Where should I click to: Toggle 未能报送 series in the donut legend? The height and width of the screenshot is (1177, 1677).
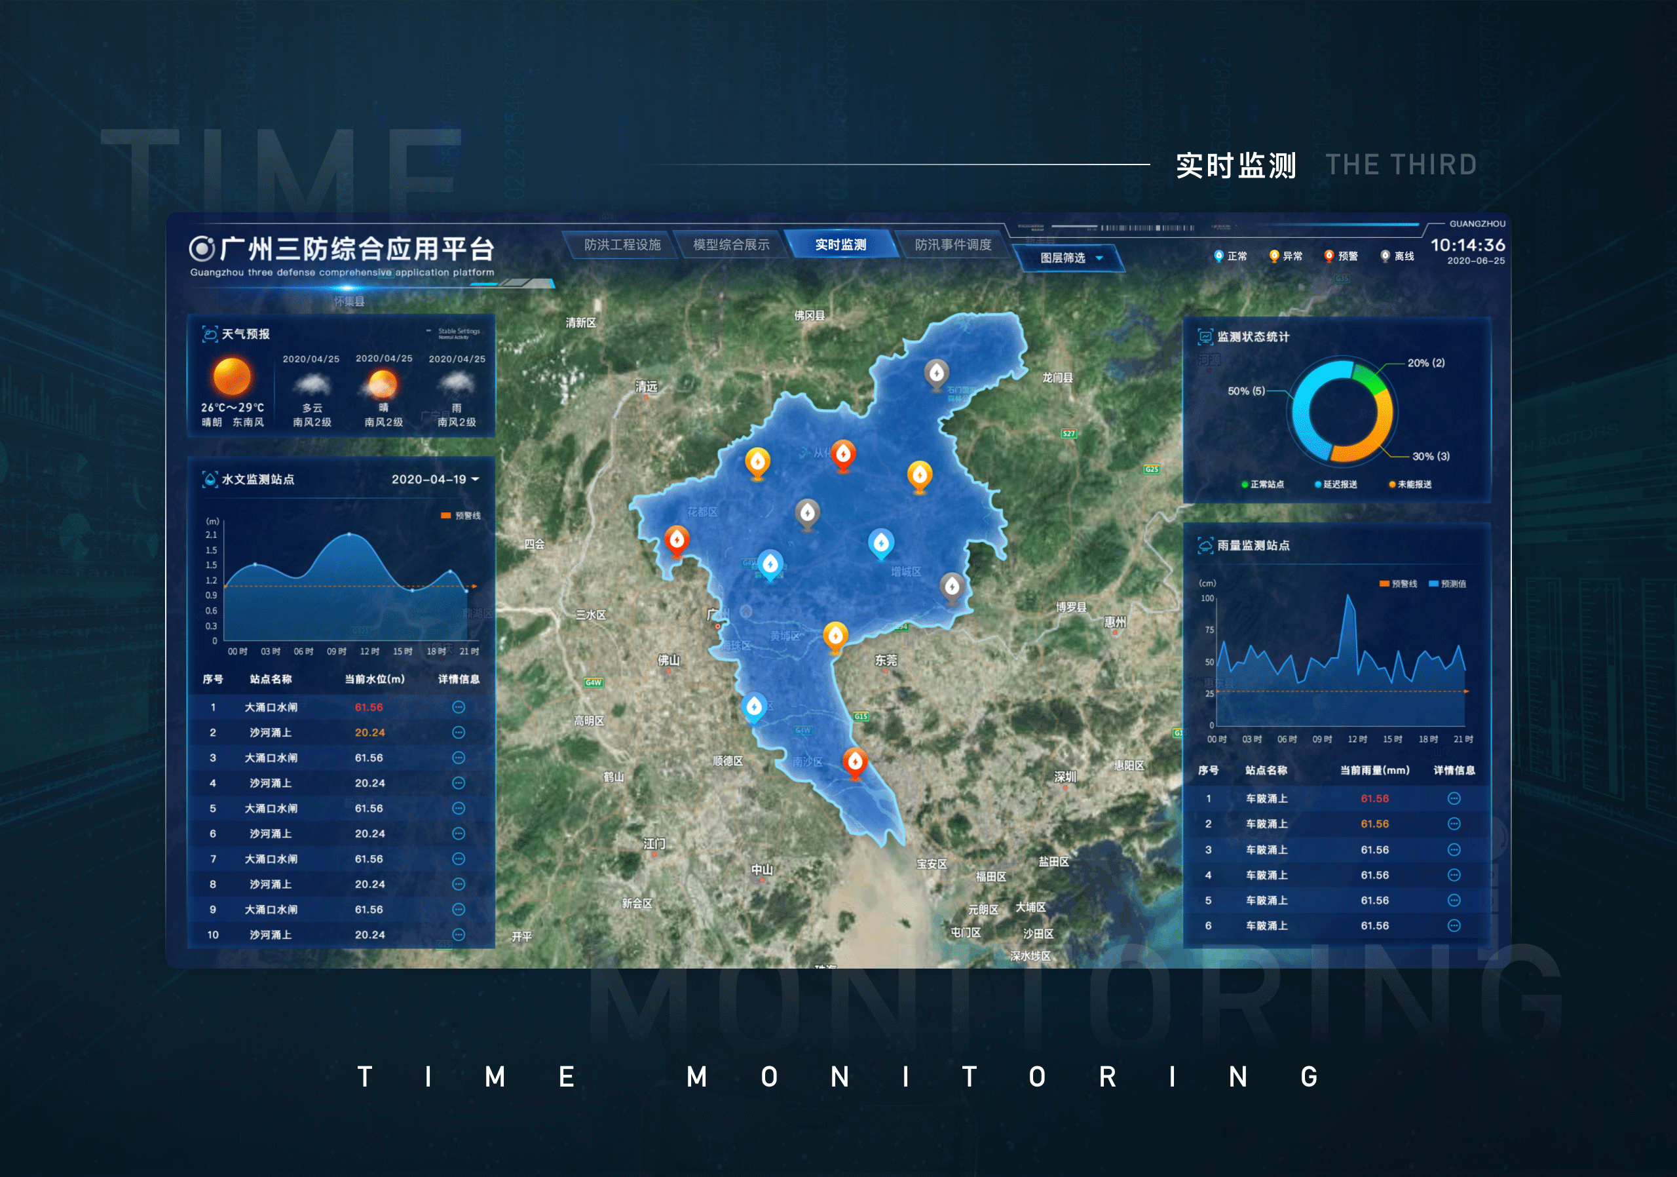coord(1410,484)
